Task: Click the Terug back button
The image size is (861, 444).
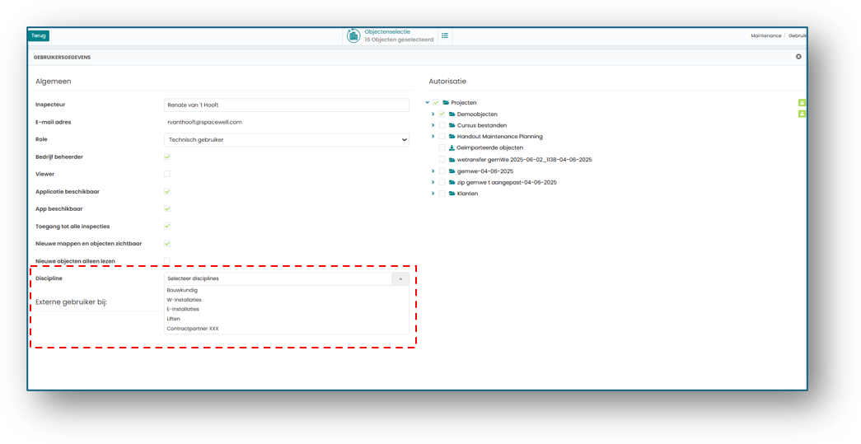Action: [x=38, y=35]
